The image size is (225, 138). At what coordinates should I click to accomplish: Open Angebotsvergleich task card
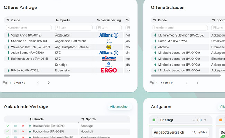(x=180, y=132)
